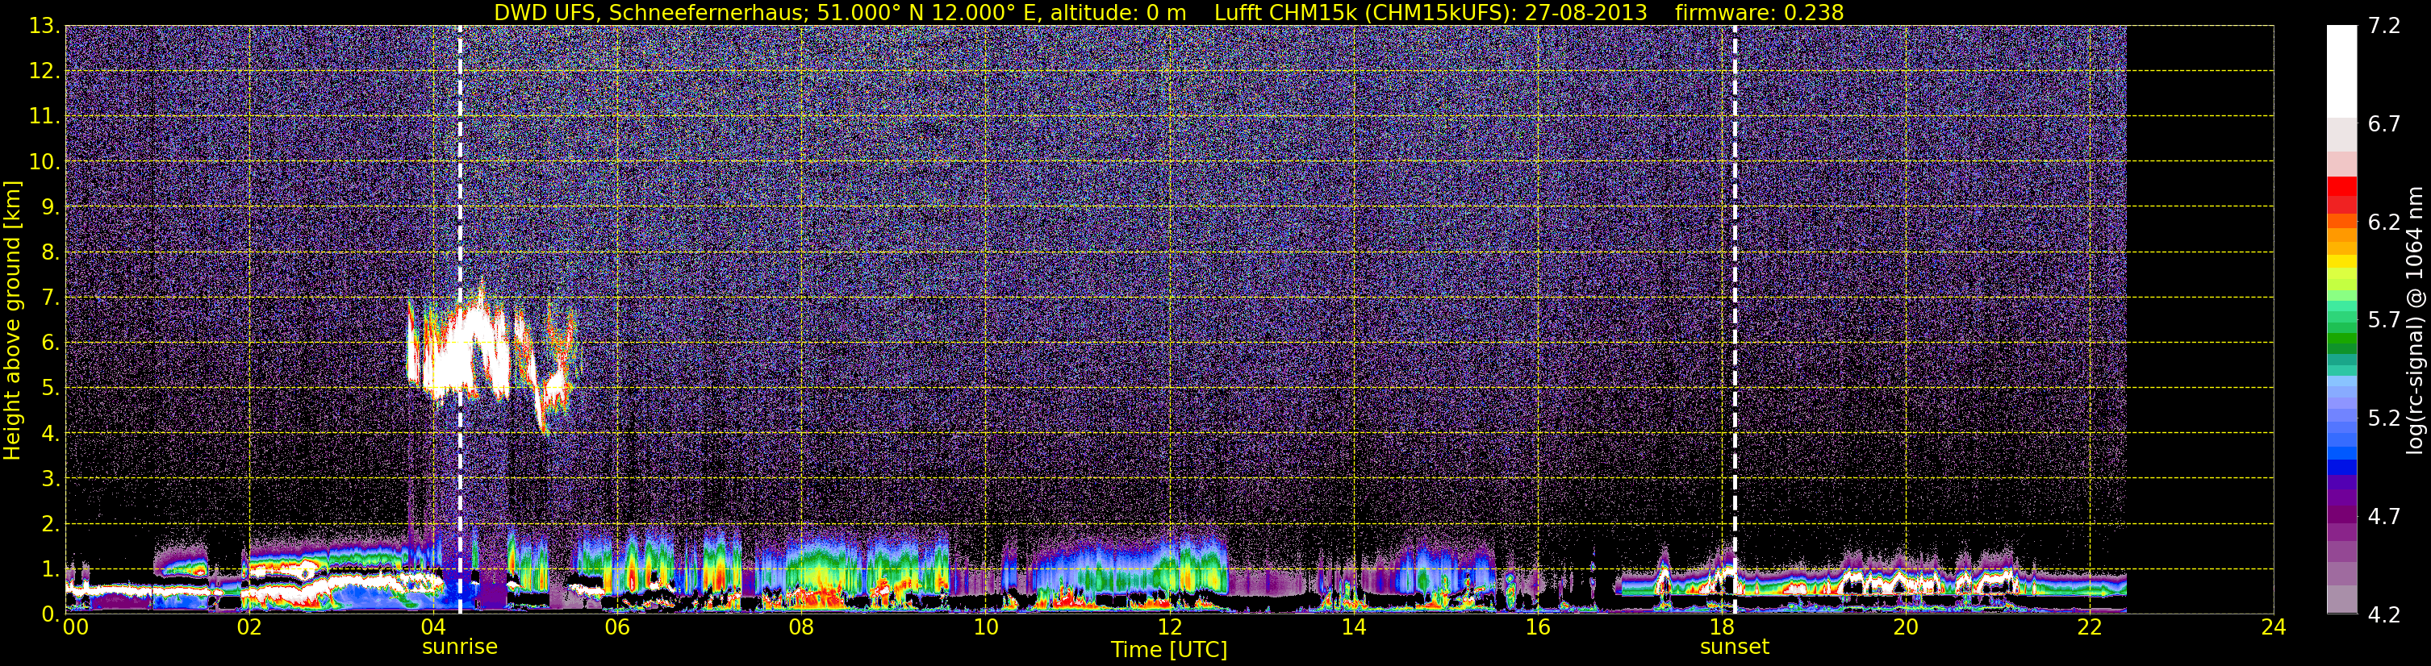Click the height tick label '11.'
Image resolution: width=2431 pixels, height=666 pixels.
pyautogui.click(x=44, y=116)
